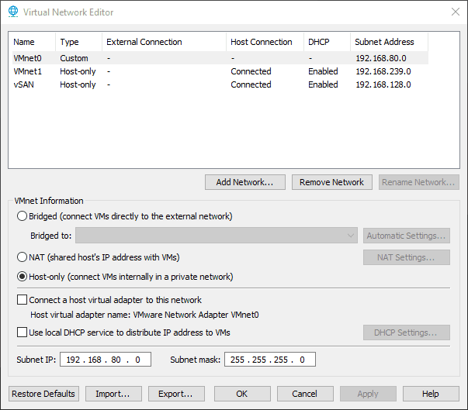Choose the Host-only radio option
This screenshot has width=468, height=410.
(22, 277)
